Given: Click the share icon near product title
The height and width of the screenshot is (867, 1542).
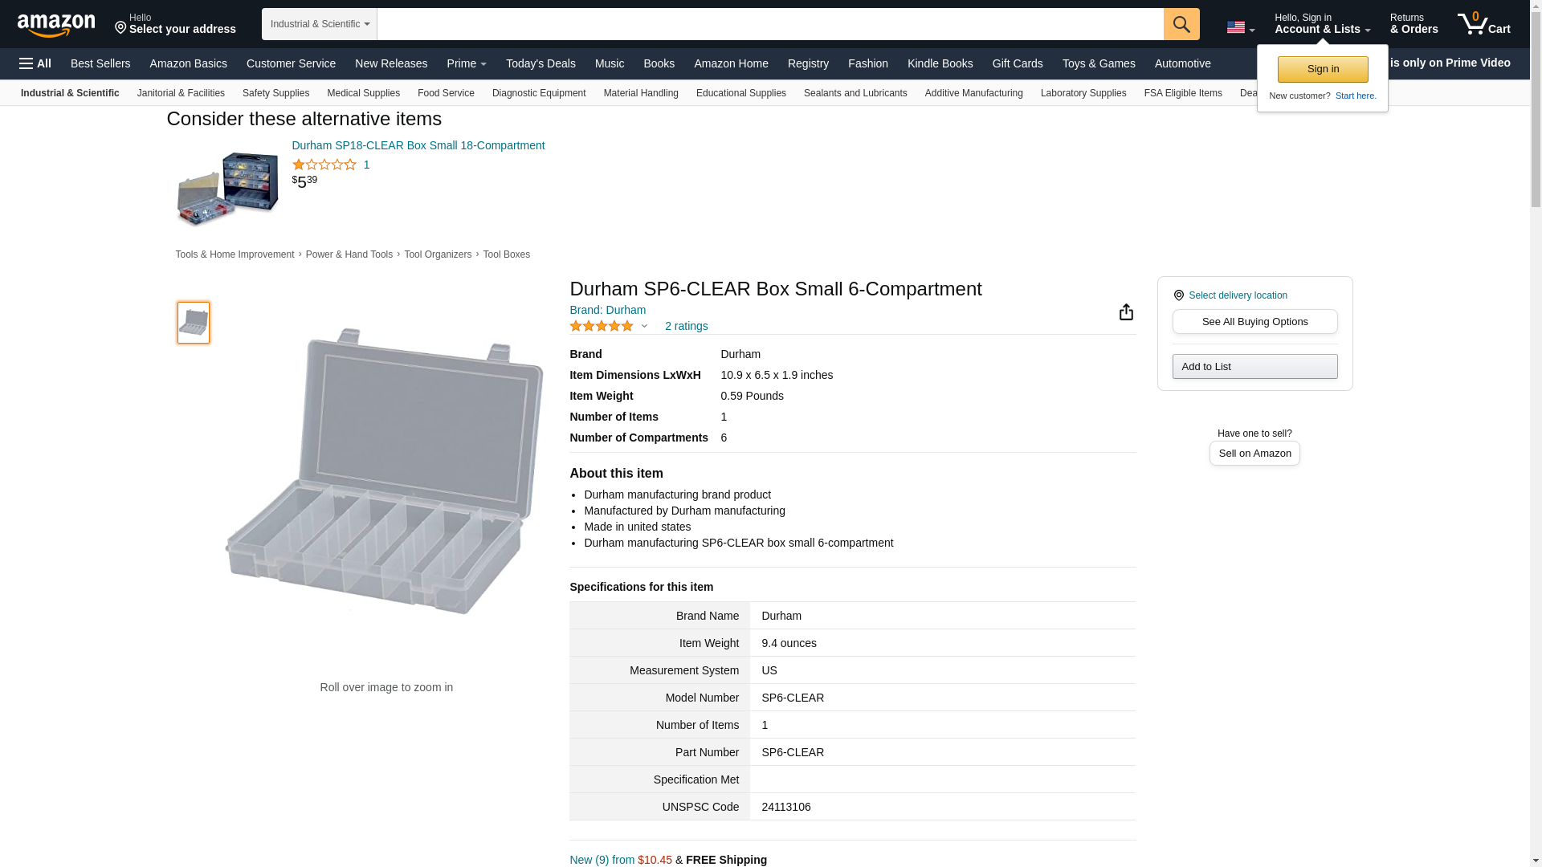Looking at the screenshot, I should [1126, 312].
